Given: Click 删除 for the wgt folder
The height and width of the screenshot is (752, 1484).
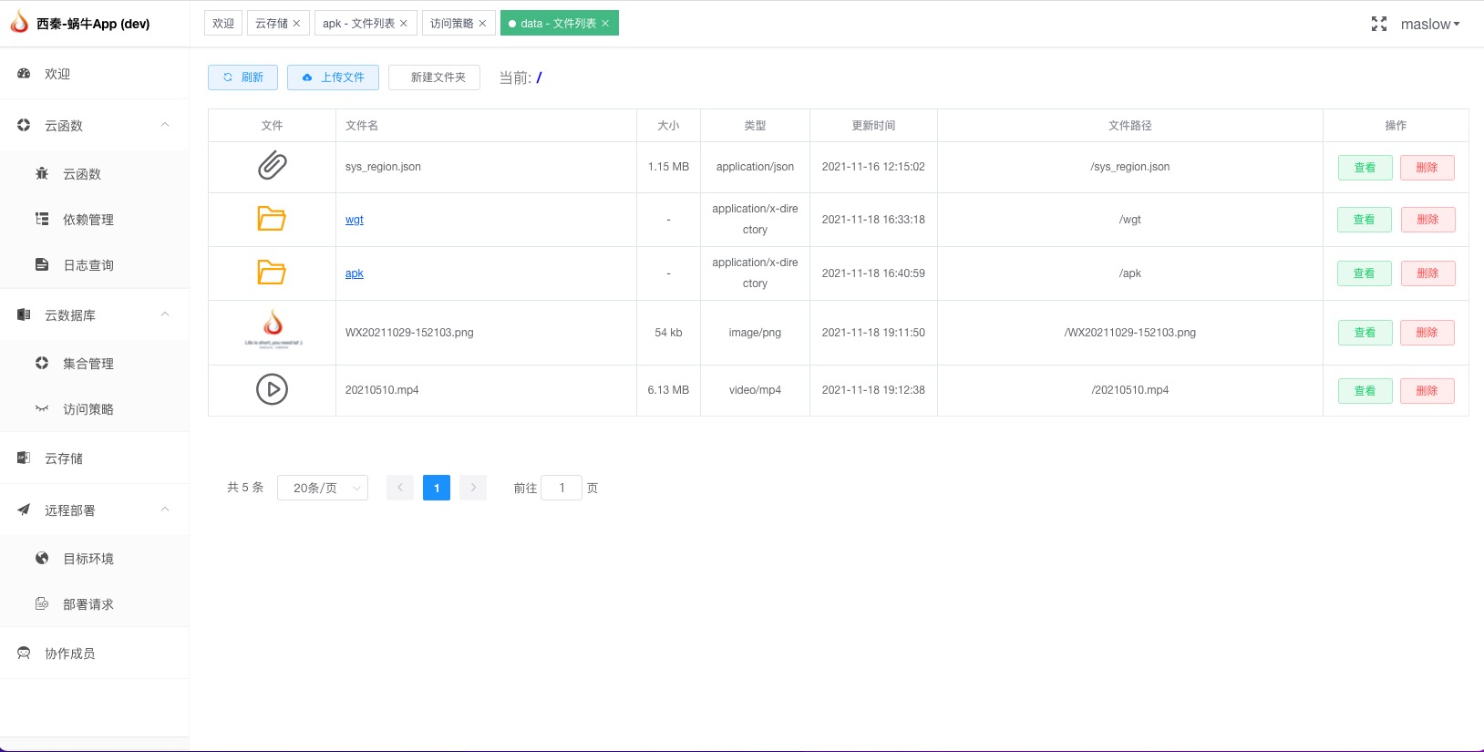Looking at the screenshot, I should click(x=1427, y=220).
